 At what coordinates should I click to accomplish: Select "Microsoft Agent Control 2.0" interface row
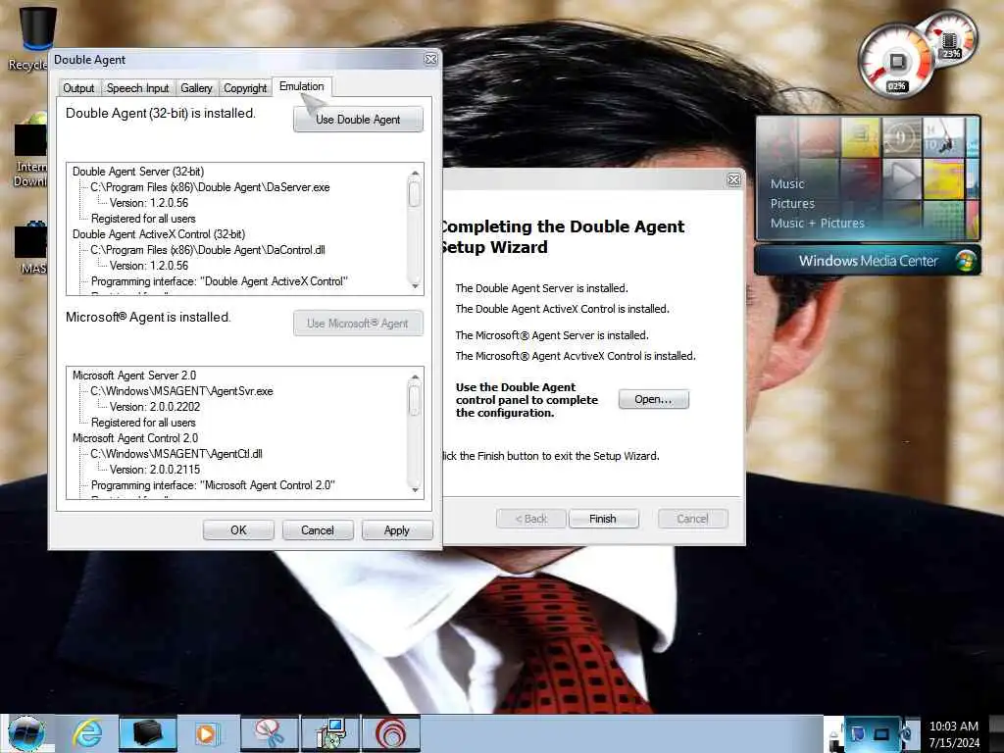(x=213, y=485)
